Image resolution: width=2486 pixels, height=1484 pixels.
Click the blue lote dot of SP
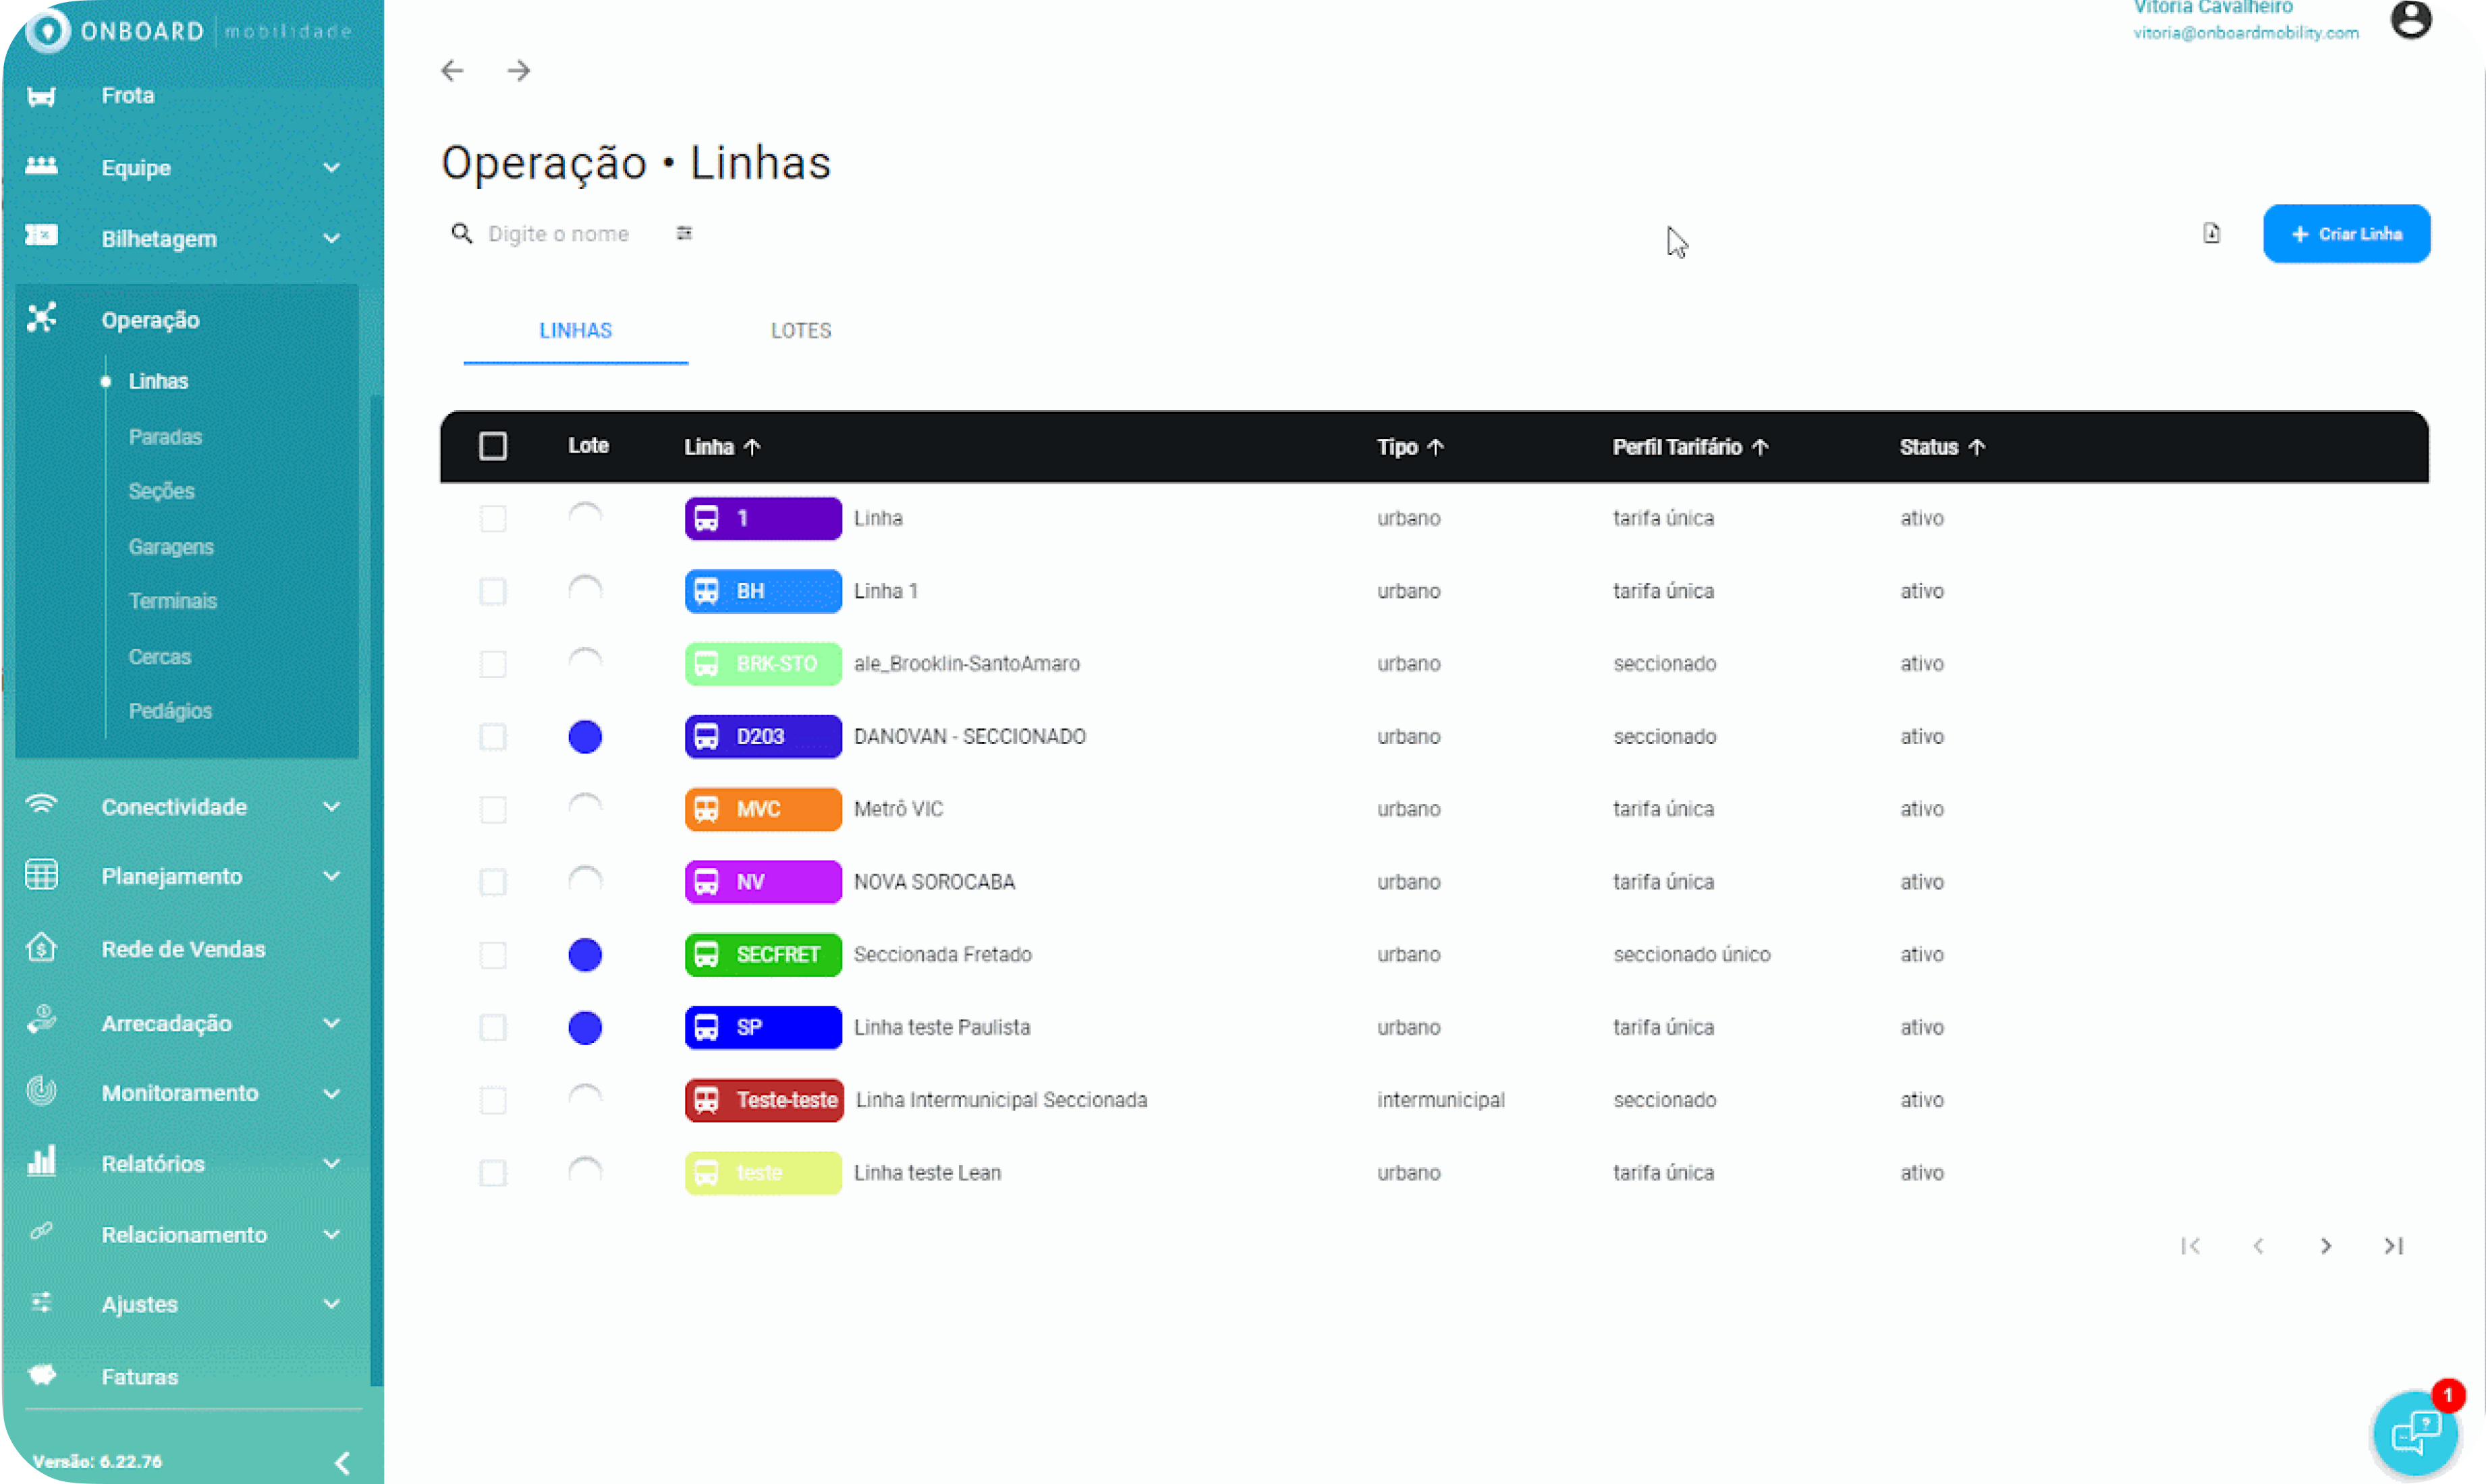(585, 1027)
